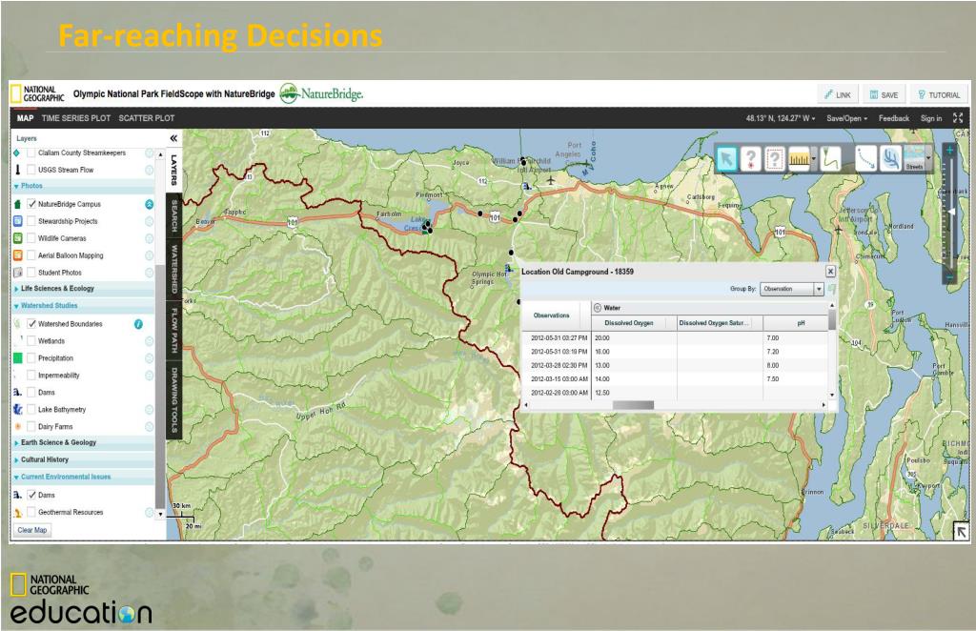Open the DRAWING TOOLS side tab
Image resolution: width=976 pixels, height=631 pixels.
[174, 400]
